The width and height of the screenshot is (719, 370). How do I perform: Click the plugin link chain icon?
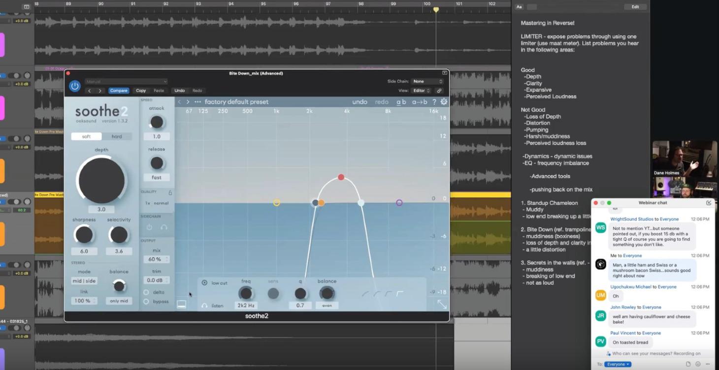[439, 91]
